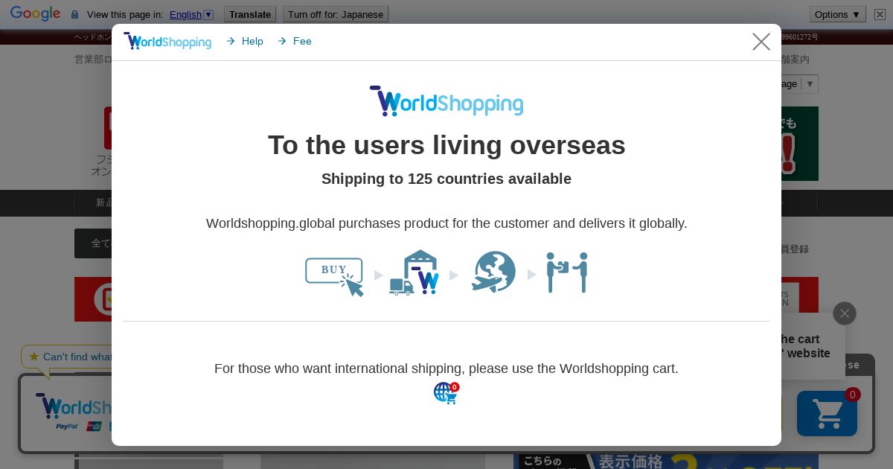
Task: Click the globe with airplane step icon
Action: pos(493,272)
